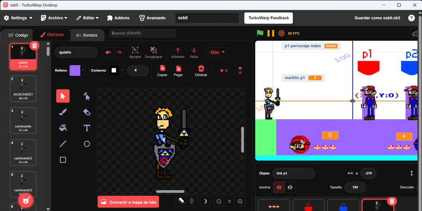Click the Agrupar group icon
This screenshot has width=422, height=211.
[135, 50]
